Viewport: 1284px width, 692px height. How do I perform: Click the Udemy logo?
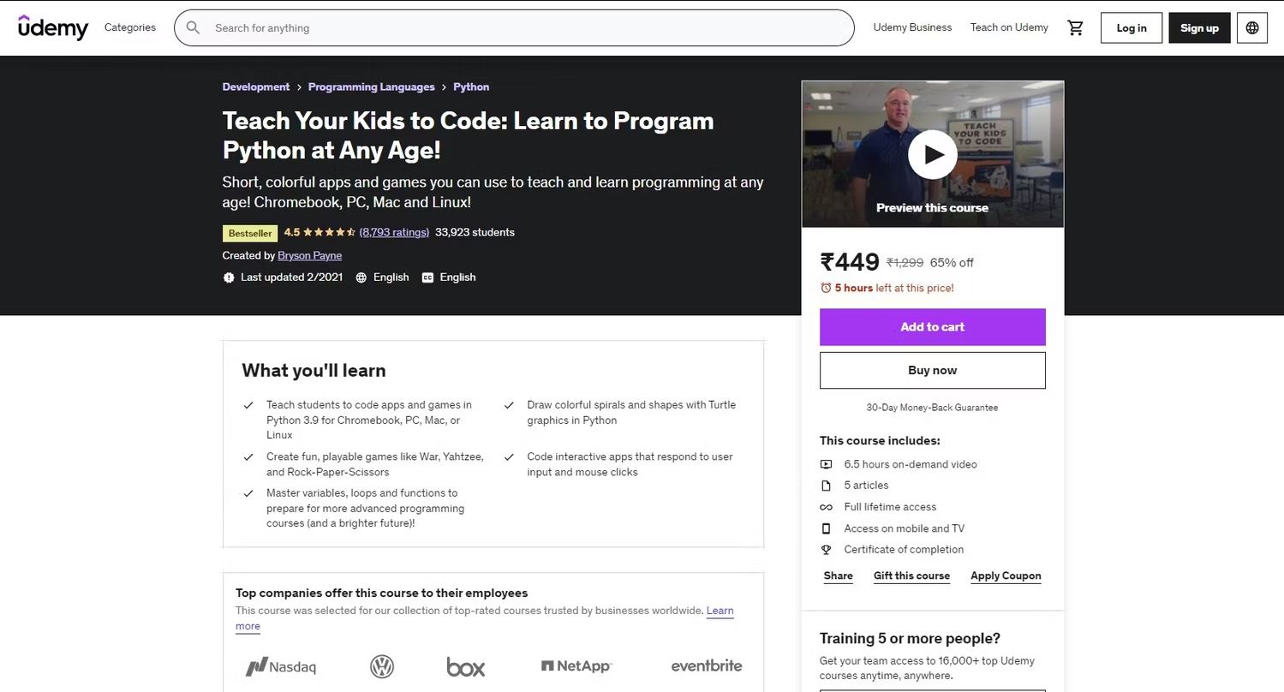[53, 27]
